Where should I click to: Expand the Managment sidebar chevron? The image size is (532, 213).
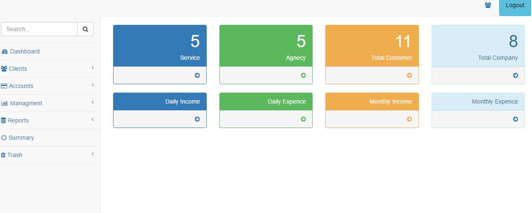pyautogui.click(x=93, y=102)
